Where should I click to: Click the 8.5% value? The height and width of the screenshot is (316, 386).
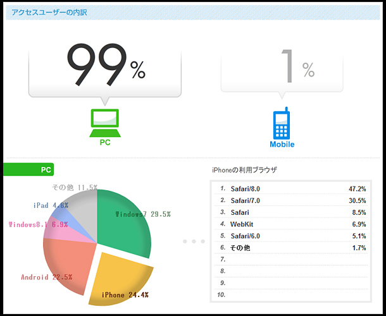[359, 212]
